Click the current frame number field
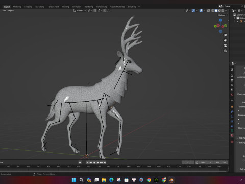Viewport: 245px width, 184px height. (188, 163)
